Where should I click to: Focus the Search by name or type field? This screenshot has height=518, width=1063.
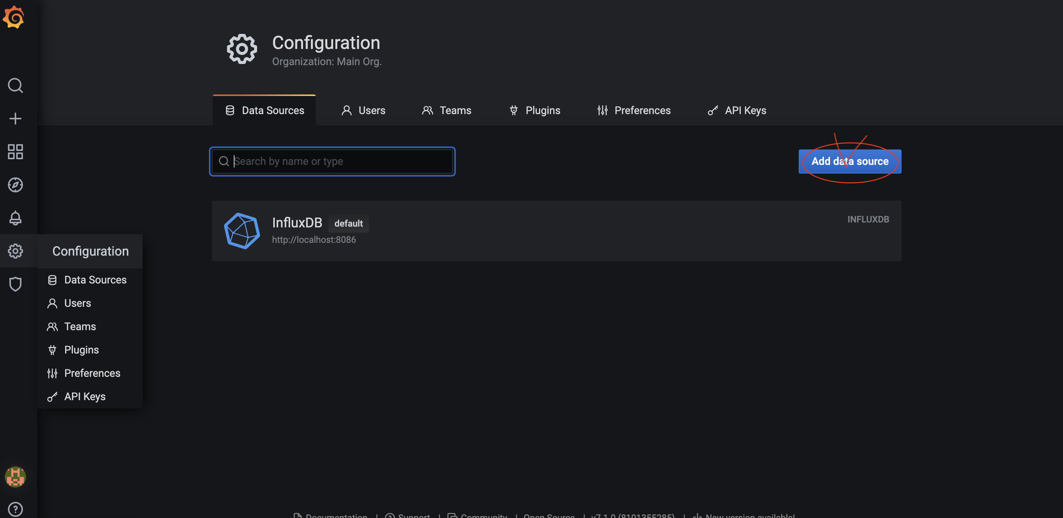click(332, 161)
